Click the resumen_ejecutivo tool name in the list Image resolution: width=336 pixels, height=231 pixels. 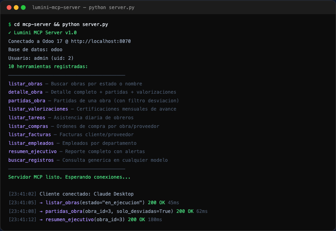click(x=33, y=152)
